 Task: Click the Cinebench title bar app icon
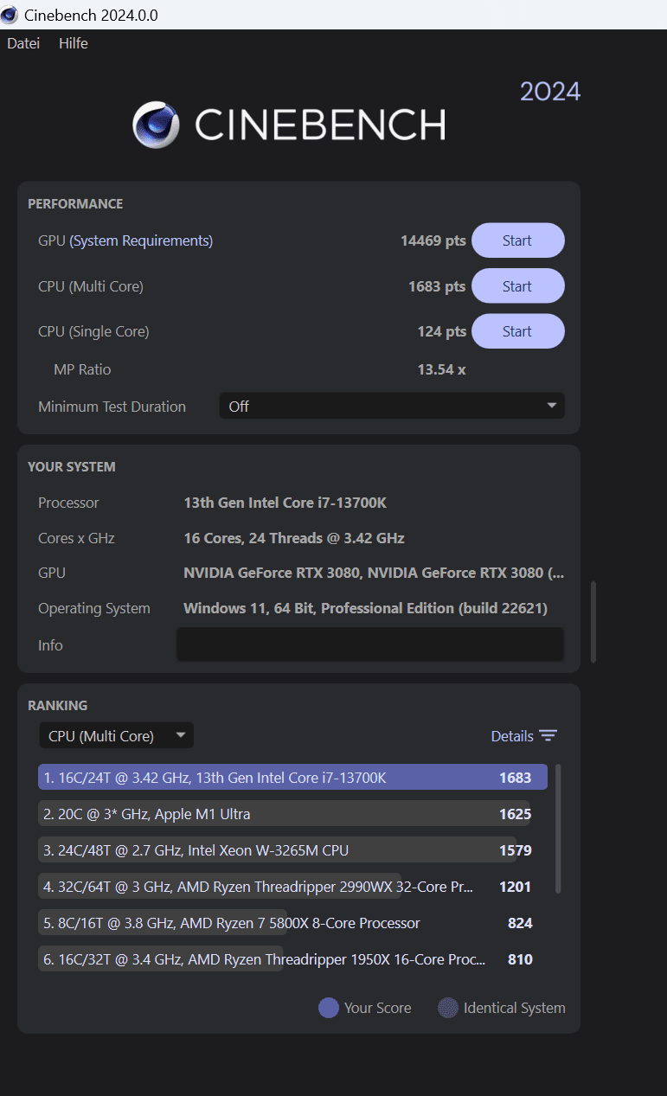10,15
